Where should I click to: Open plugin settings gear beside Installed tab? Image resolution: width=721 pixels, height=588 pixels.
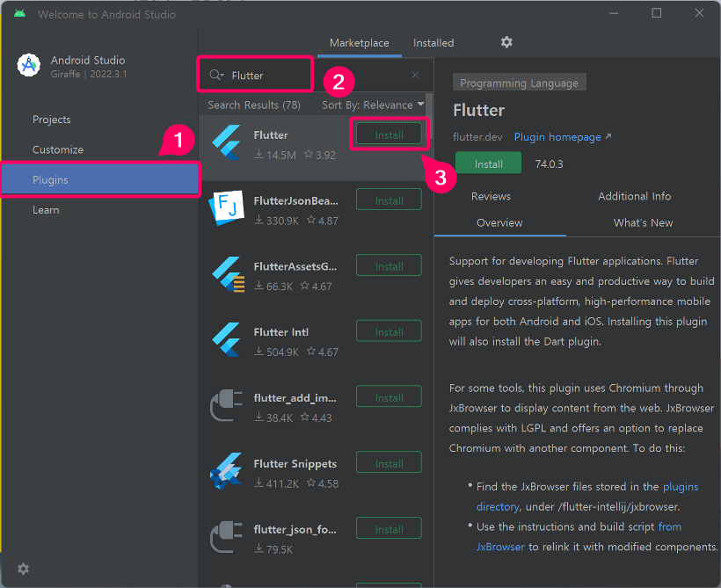tap(506, 42)
